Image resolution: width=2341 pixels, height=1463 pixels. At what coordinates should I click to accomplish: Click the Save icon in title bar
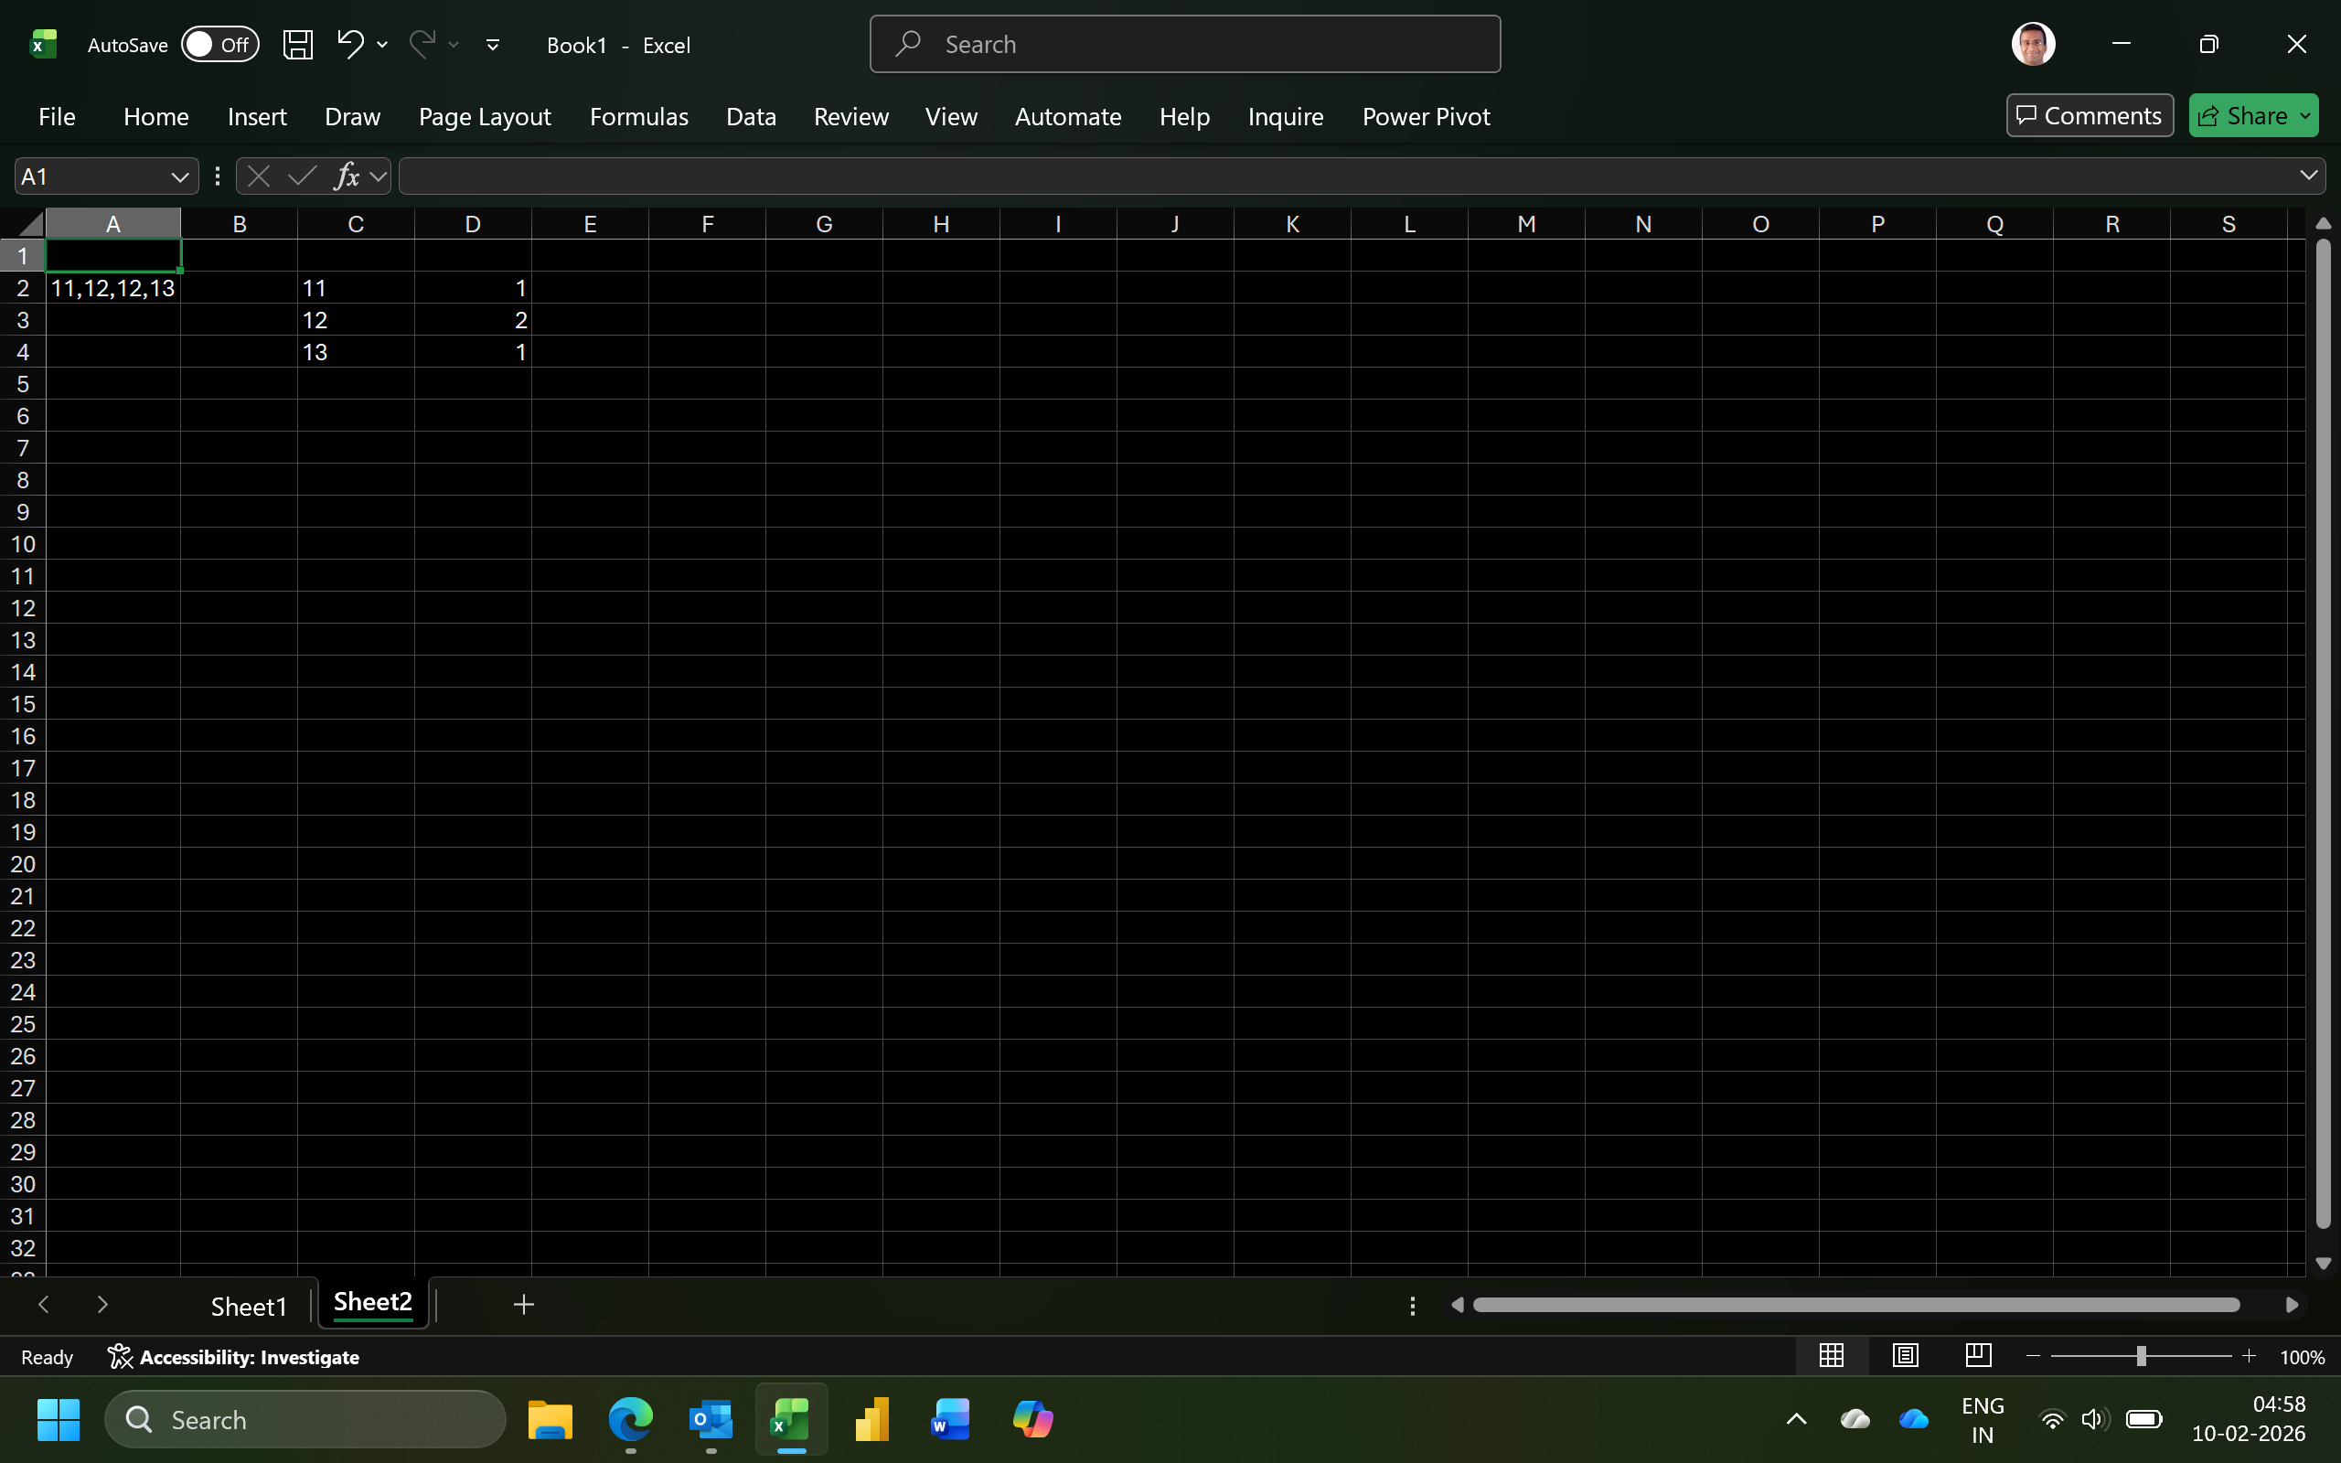pyautogui.click(x=297, y=45)
